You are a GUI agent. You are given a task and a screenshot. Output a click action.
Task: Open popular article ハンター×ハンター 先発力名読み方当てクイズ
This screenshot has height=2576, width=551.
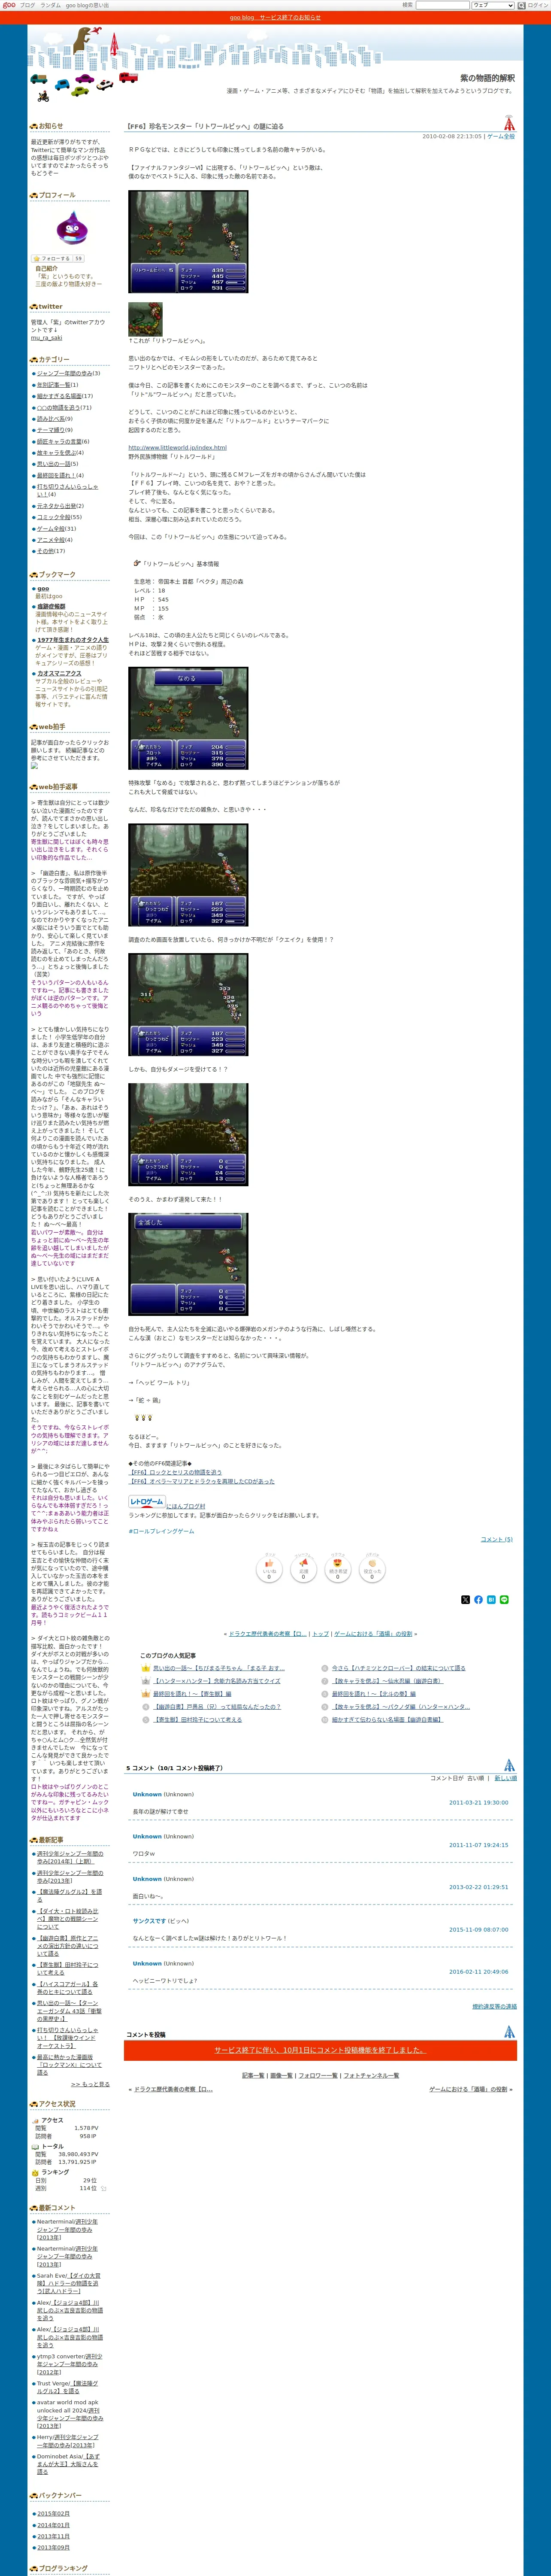[217, 1681]
